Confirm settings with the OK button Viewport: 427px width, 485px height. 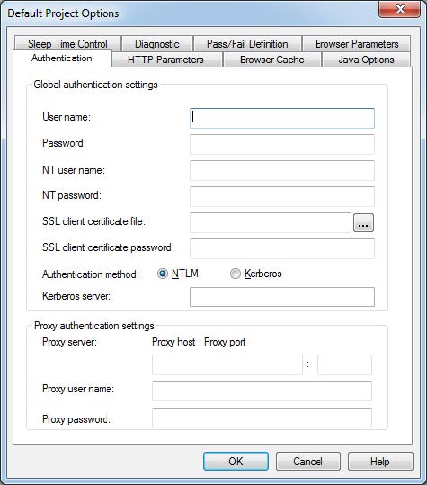click(236, 462)
